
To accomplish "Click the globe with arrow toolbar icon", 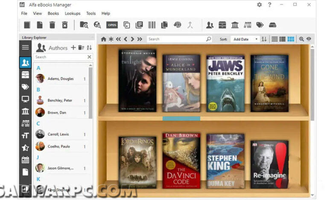I will click(177, 25).
